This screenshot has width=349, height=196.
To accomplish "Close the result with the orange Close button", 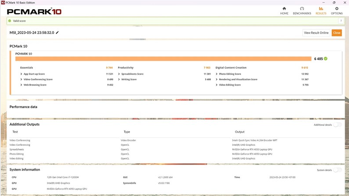I will (x=337, y=33).
